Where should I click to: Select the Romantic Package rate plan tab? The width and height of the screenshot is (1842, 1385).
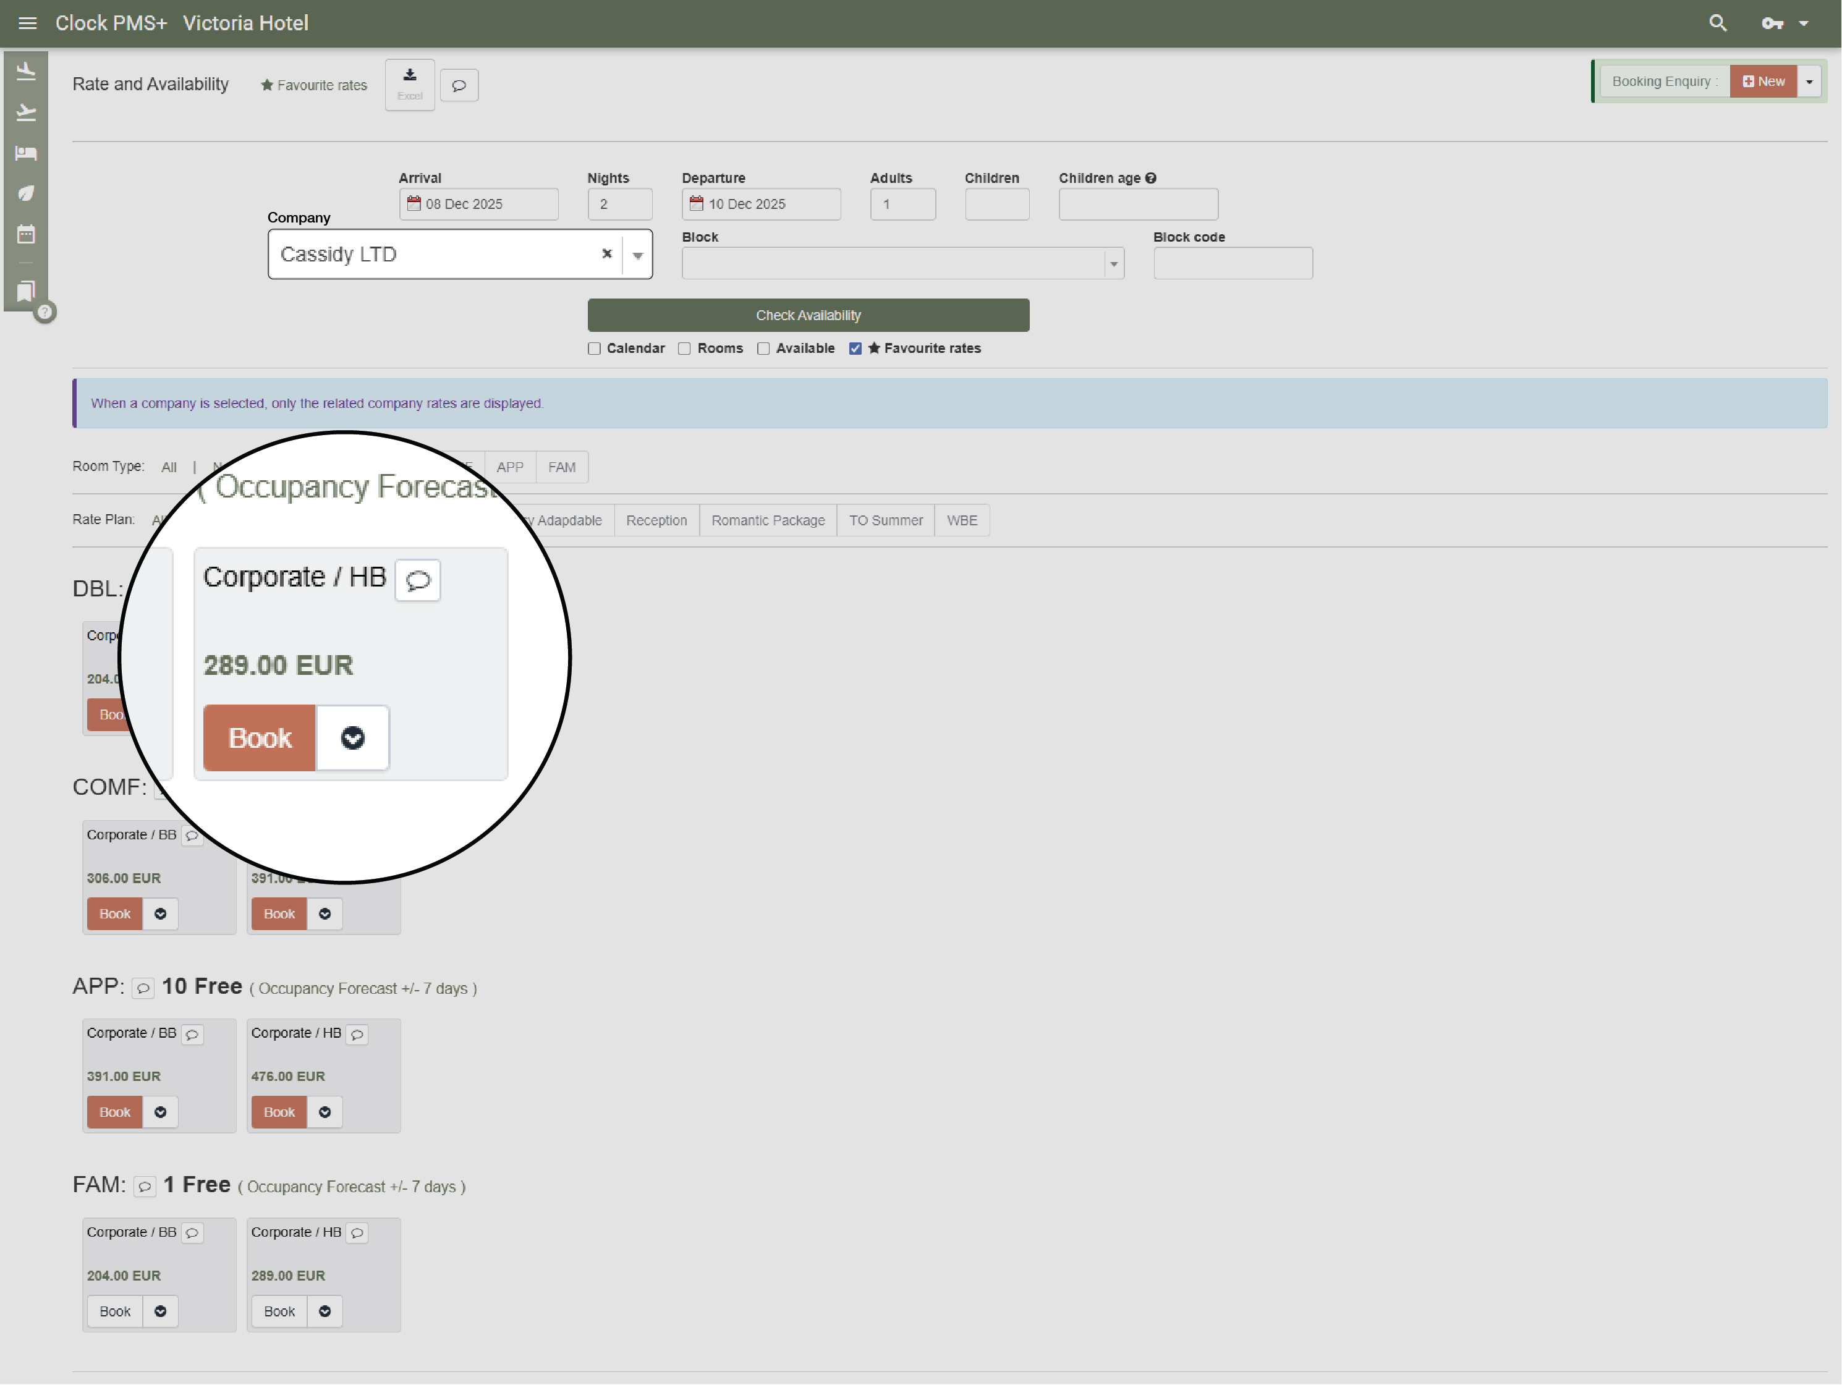tap(767, 520)
